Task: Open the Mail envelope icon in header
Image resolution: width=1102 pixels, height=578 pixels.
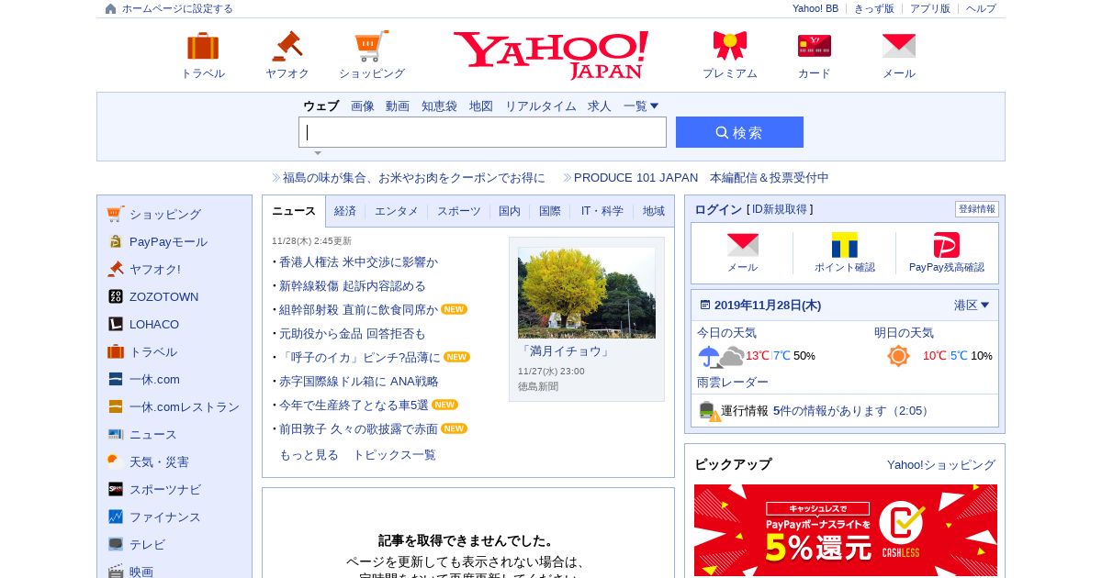Action: (899, 46)
